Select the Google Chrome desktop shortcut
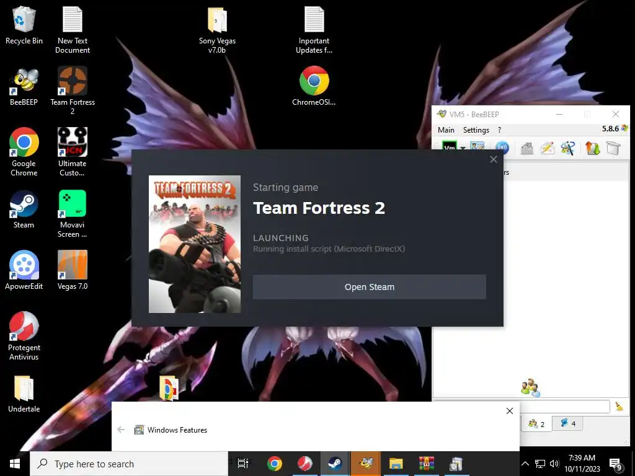This screenshot has width=635, height=476. tap(24, 152)
